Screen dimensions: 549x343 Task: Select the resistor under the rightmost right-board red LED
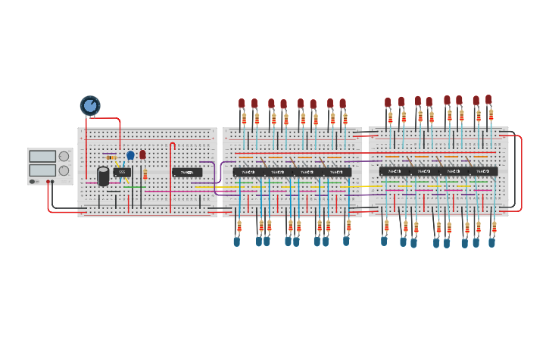tap(491, 115)
